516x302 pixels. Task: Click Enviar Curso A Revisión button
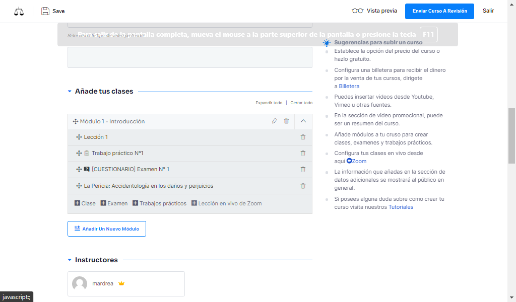pos(439,11)
